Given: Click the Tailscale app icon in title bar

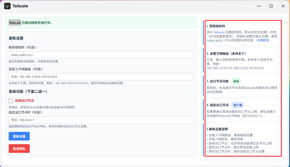Looking at the screenshot, I should pos(7,6).
